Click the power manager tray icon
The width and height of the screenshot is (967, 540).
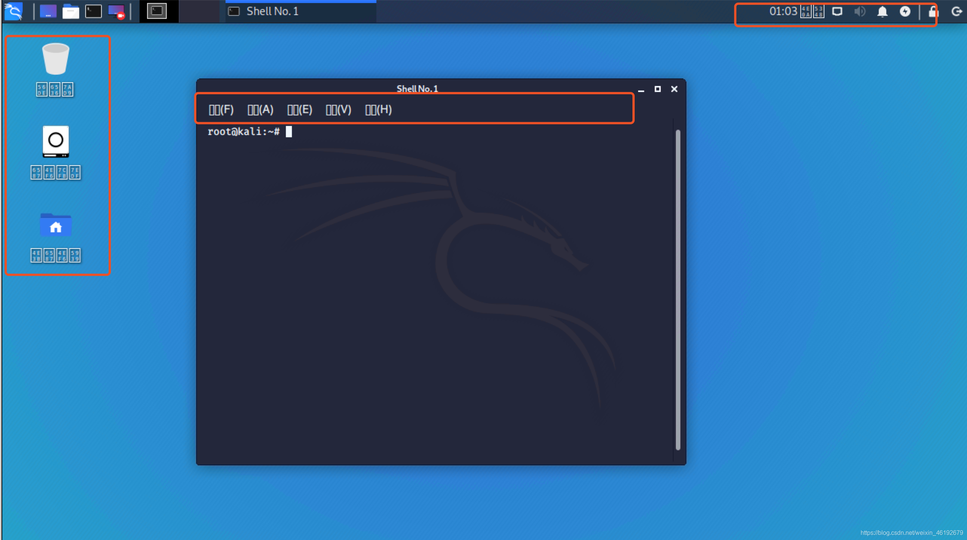tap(905, 11)
